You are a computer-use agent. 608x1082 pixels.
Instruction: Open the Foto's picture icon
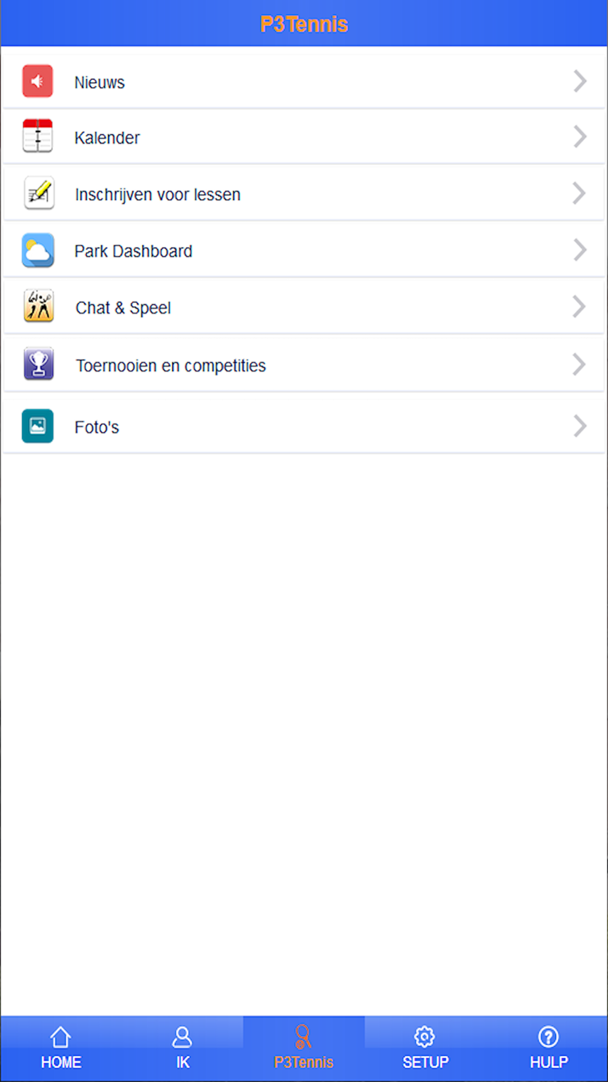[38, 426]
